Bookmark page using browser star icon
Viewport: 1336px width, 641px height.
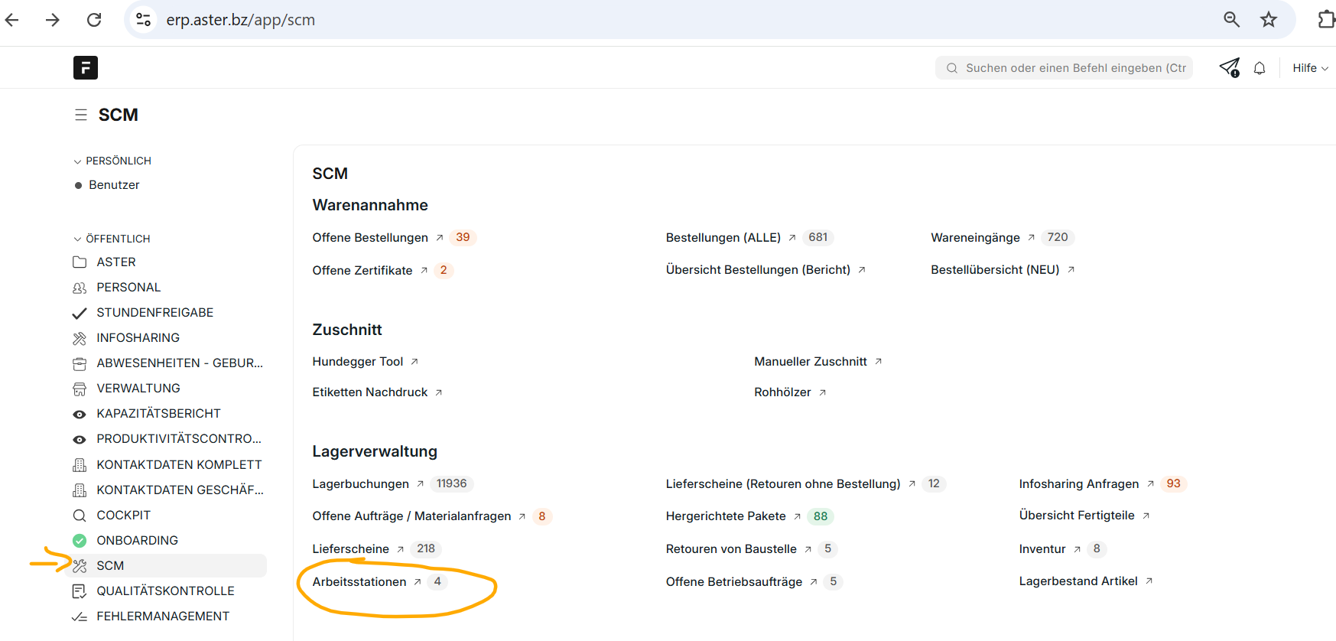[1268, 20]
